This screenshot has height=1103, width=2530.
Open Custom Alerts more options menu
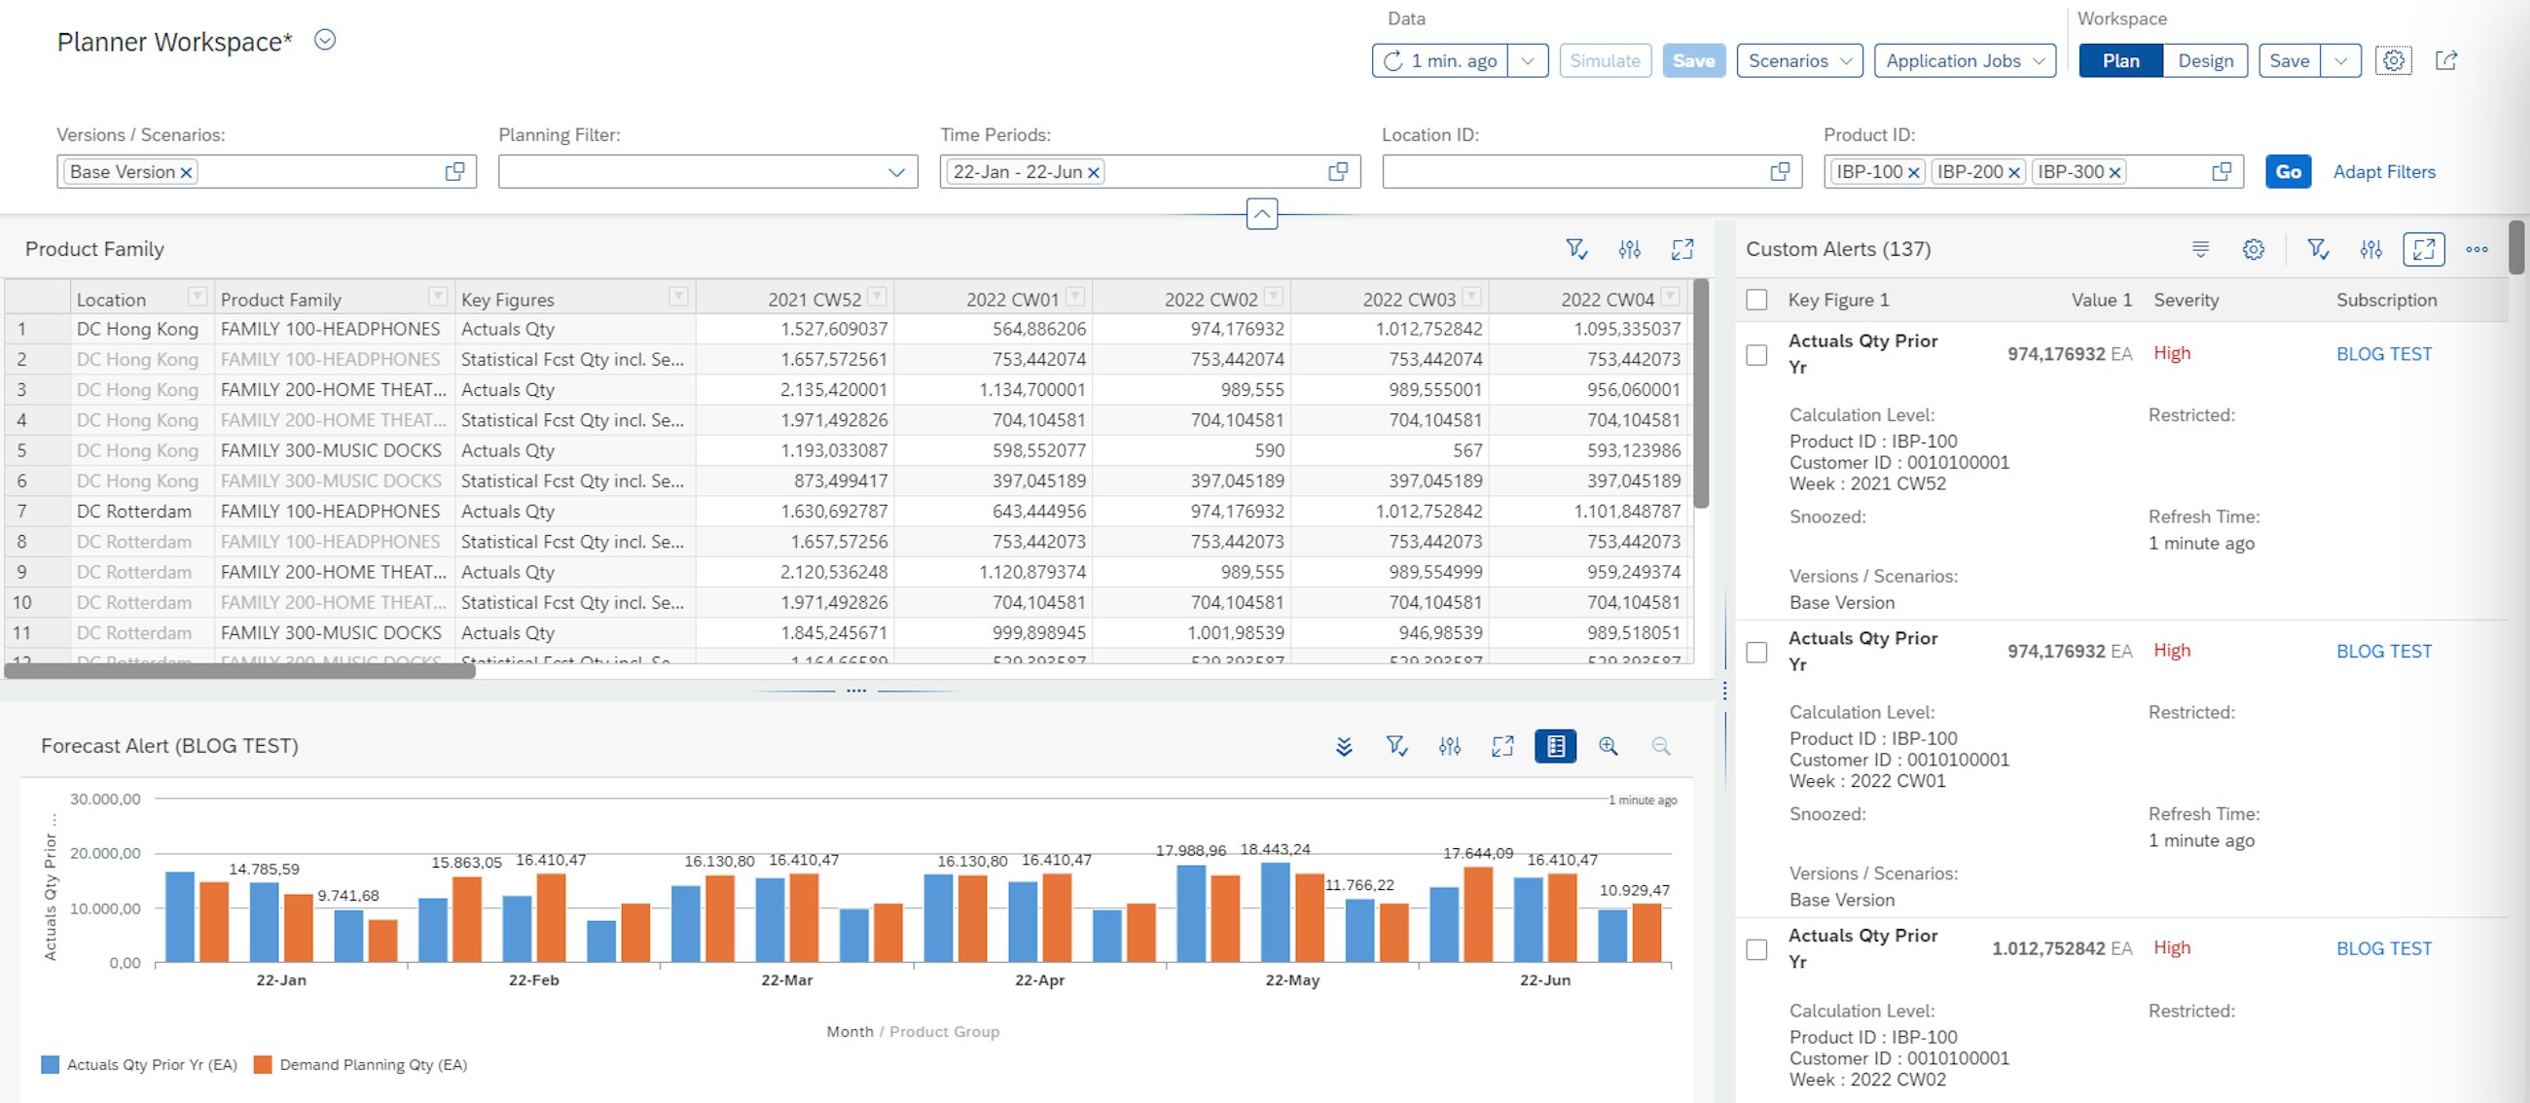[2476, 249]
